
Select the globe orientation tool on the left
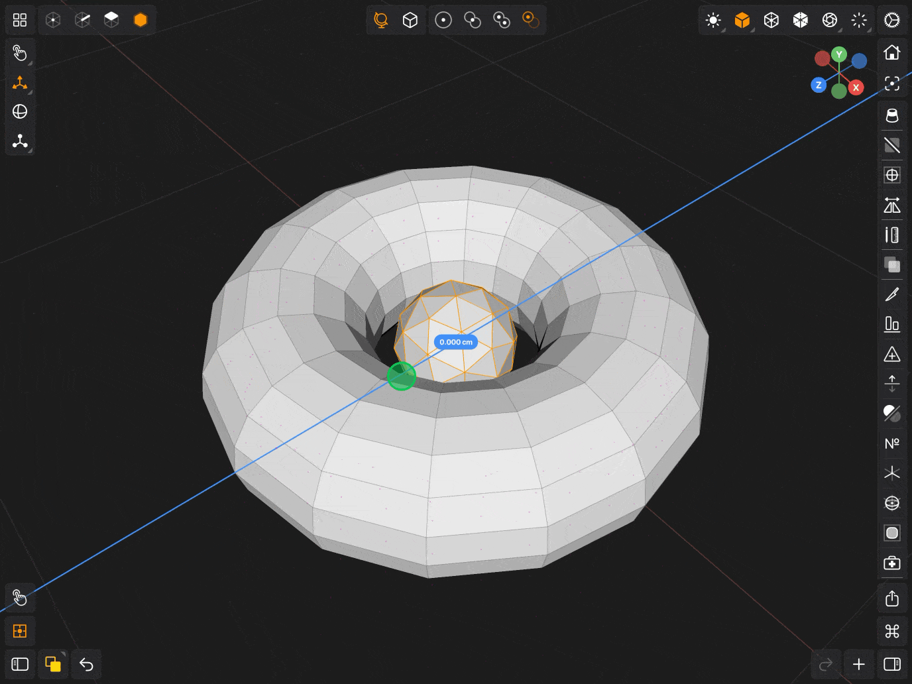[20, 111]
